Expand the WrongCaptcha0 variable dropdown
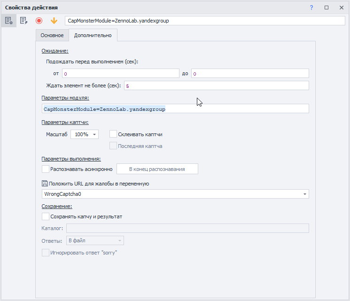Image resolution: width=350 pixels, height=301 pixels. 305,194
